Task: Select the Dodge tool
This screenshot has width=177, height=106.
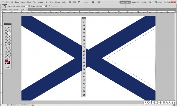Action: [x=9, y=45]
